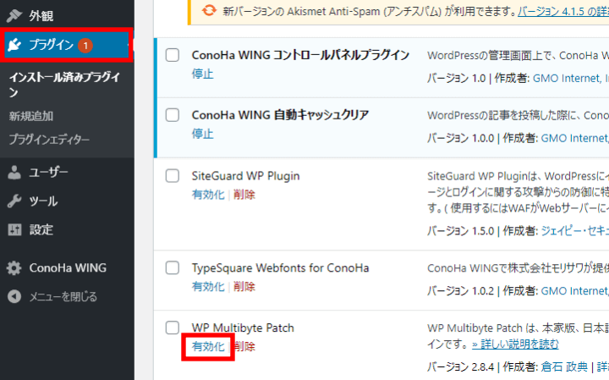Click 有効化 for SiteGuard WP Plugin
The image size is (609, 380).
(x=208, y=195)
